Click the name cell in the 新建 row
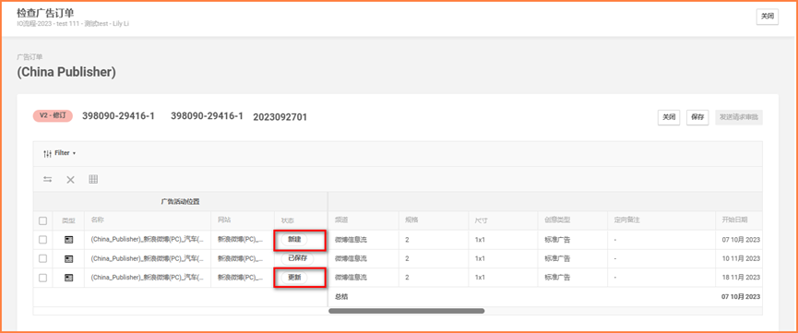798x333 pixels. pyautogui.click(x=148, y=239)
